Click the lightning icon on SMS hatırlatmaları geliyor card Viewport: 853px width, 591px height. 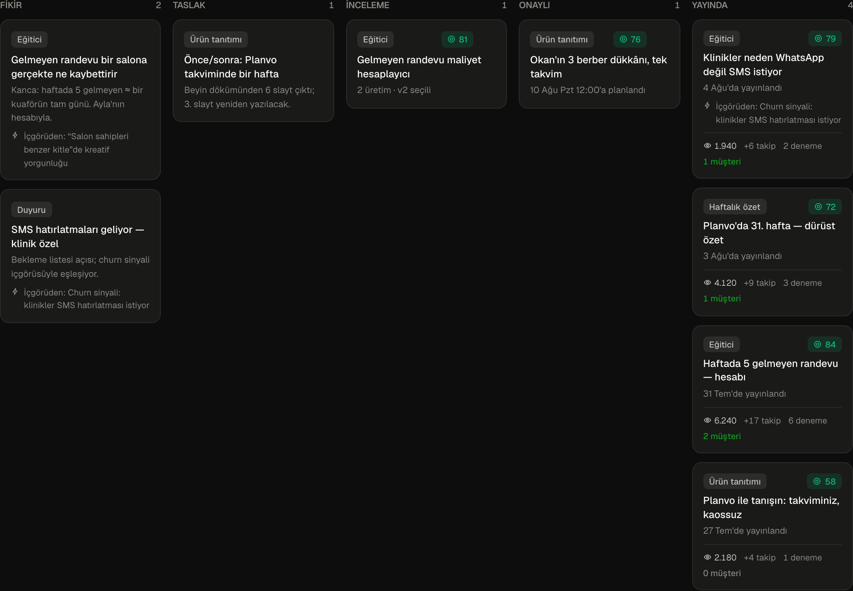15,292
